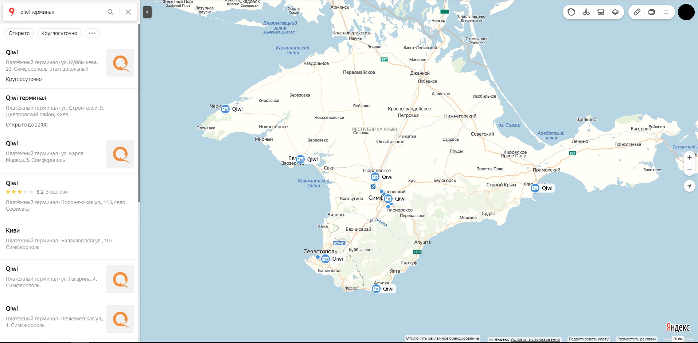
Task: Open Qiwi thumbnail for Кечкеметская result
Action: click(120, 319)
